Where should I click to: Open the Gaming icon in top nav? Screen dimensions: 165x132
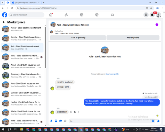[x=112, y=15]
